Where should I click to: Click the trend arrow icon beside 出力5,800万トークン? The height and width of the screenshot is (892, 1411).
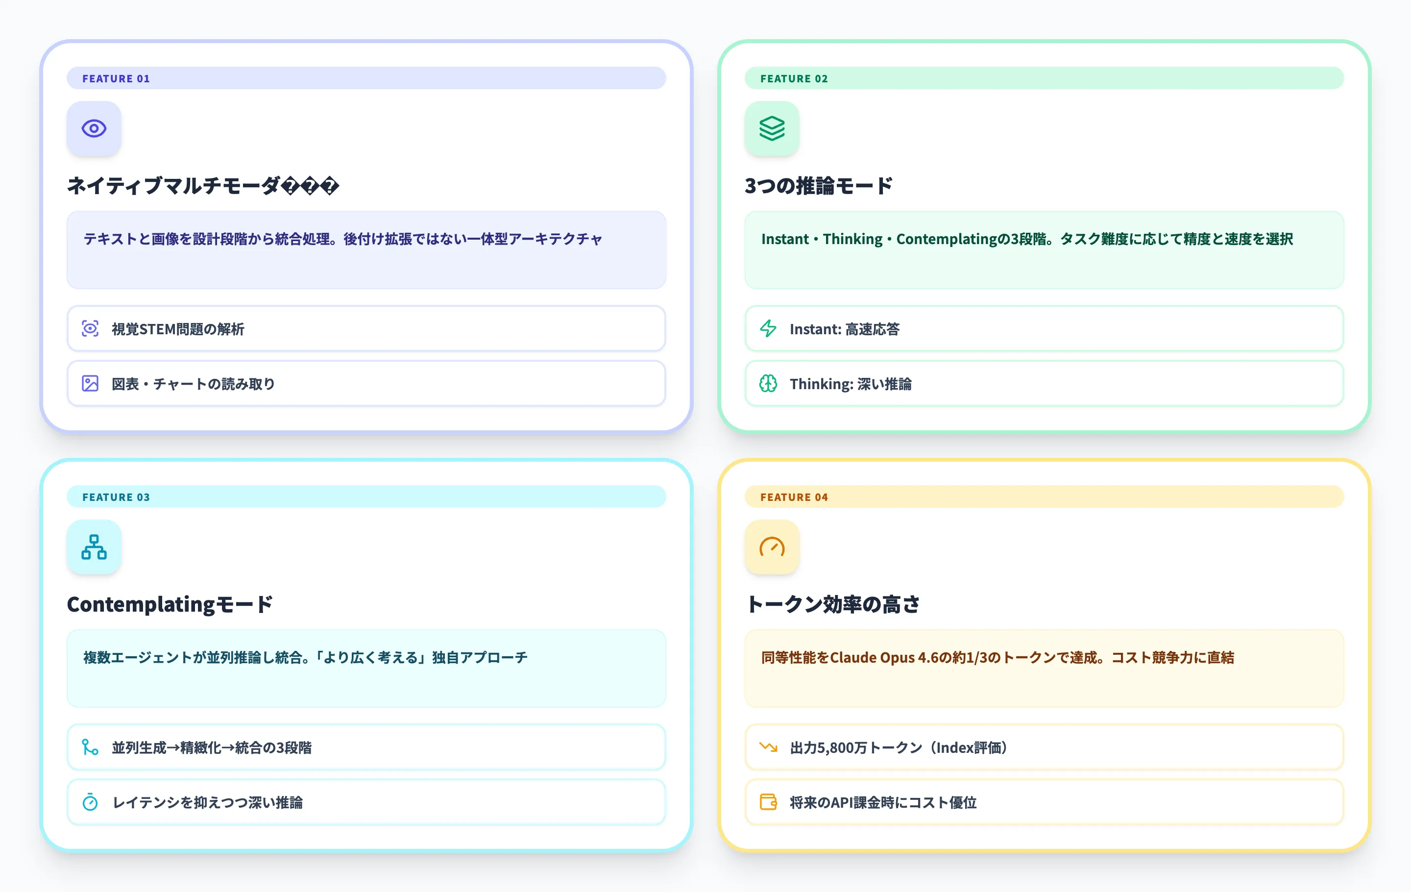tap(768, 748)
